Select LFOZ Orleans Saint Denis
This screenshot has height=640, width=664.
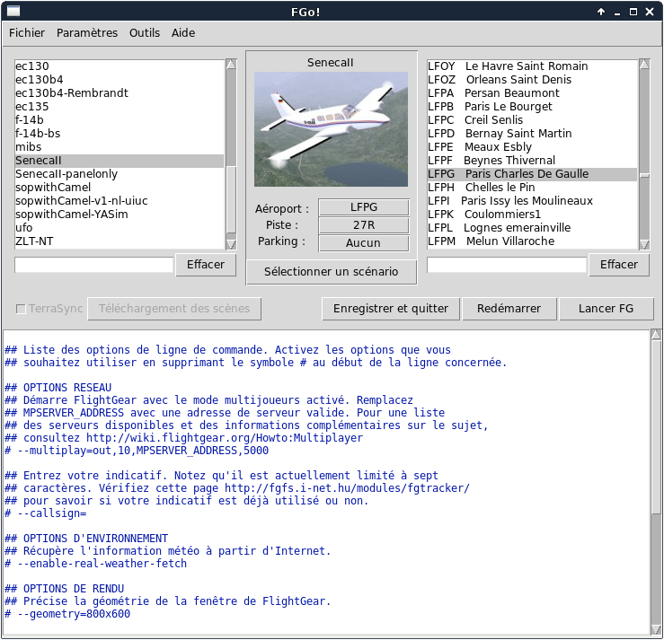(532, 80)
